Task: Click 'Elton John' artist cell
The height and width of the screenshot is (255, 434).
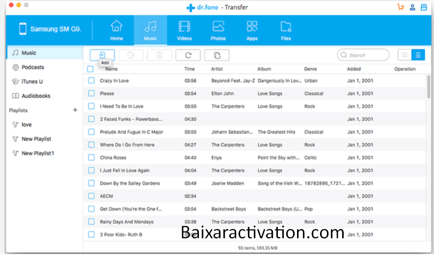Action: (222, 93)
